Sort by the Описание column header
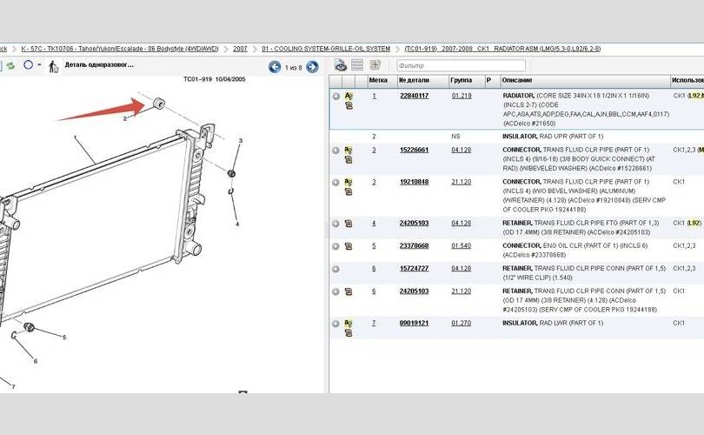Viewport: 704px width, 435px height. (x=517, y=80)
